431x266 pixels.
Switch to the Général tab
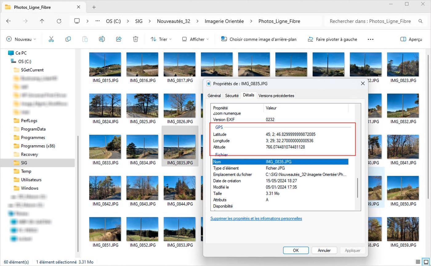tap(214, 96)
